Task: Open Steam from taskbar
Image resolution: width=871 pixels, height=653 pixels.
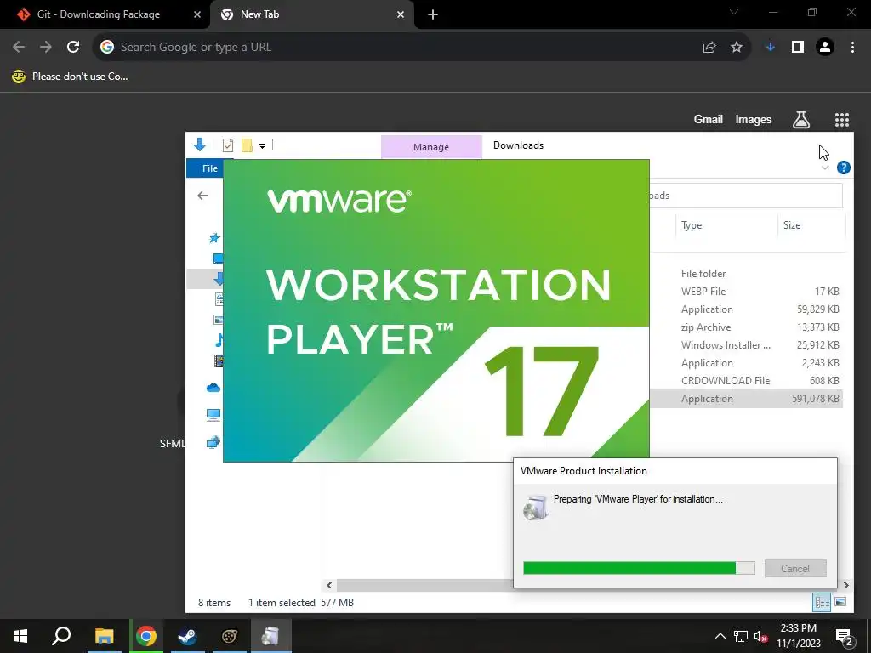Action: coord(187,636)
